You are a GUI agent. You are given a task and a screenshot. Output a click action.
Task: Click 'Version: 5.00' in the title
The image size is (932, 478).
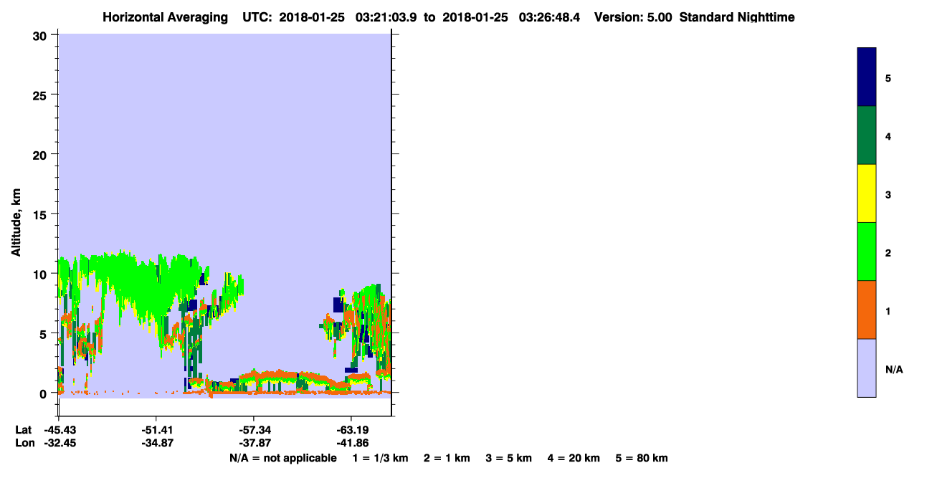click(x=633, y=17)
